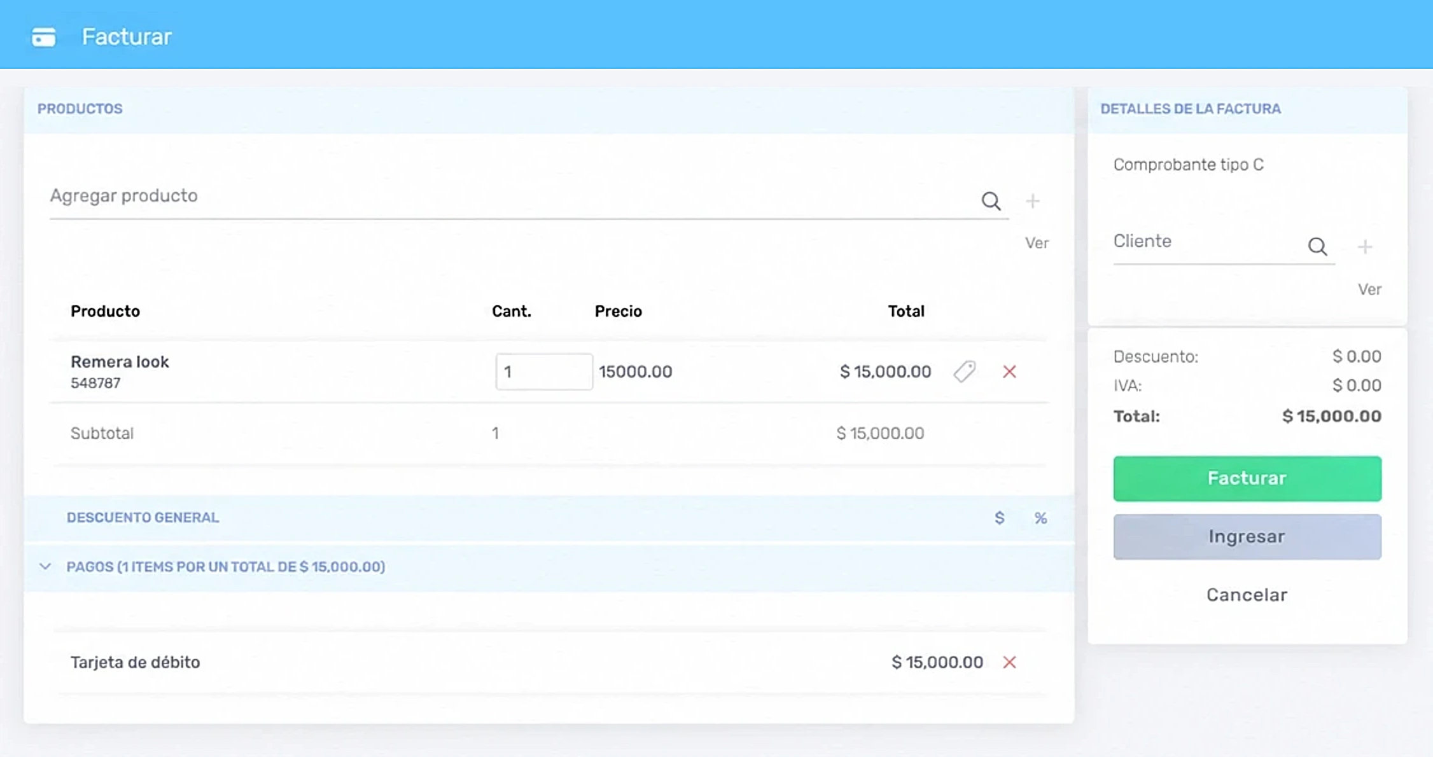The width and height of the screenshot is (1433, 757).
Task: Click the credit card icon beside Facturar
Action: 43,37
